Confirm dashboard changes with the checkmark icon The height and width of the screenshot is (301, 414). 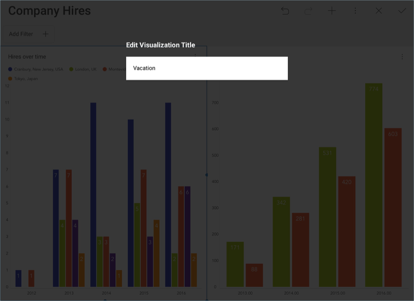click(x=402, y=11)
